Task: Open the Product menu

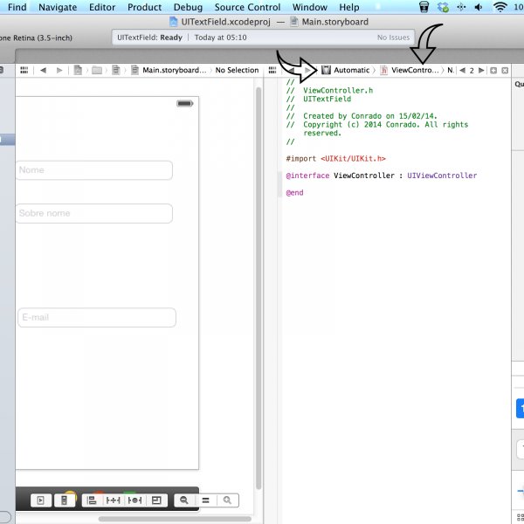Action: pyautogui.click(x=144, y=7)
